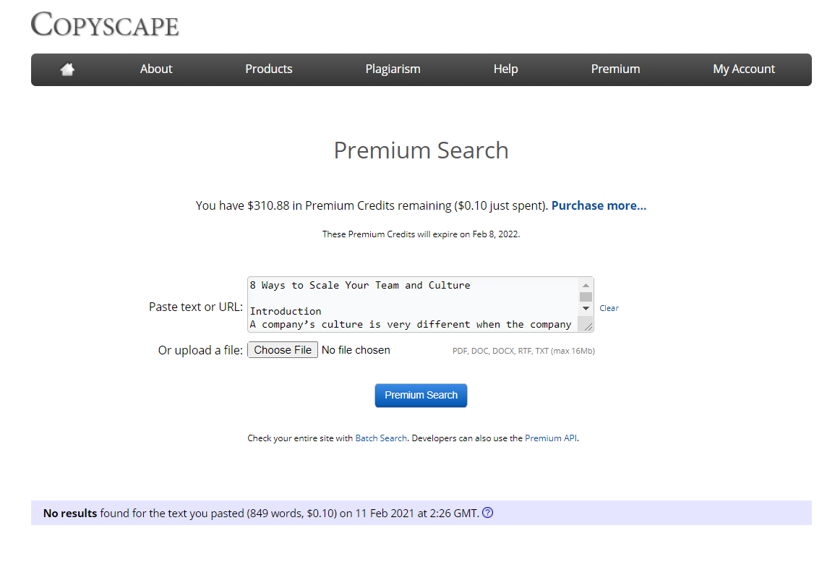Image resolution: width=835 pixels, height=562 pixels.
Task: Click the text box resize handle corner
Action: tap(587, 325)
